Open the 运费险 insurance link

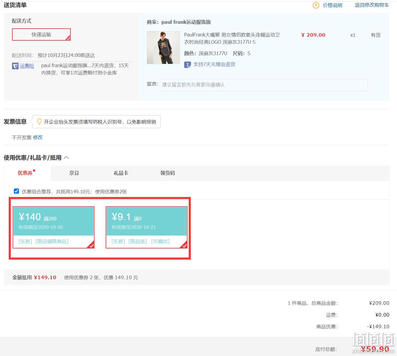point(27,66)
